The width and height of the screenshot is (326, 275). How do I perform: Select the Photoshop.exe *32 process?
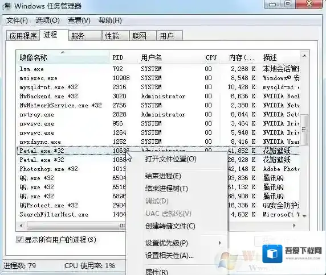[x=71, y=169]
